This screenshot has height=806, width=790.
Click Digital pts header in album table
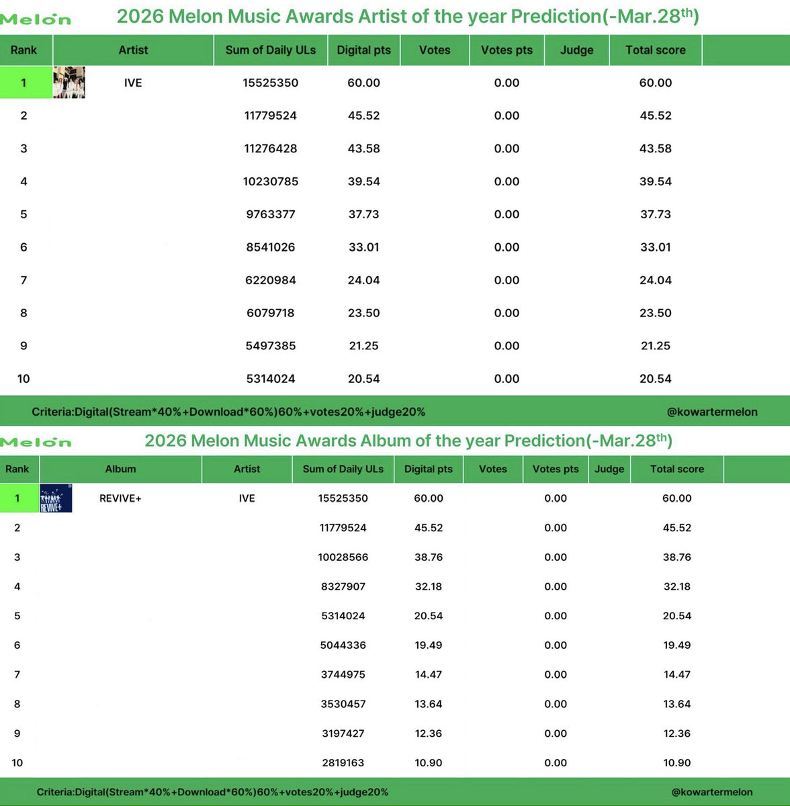[429, 469]
